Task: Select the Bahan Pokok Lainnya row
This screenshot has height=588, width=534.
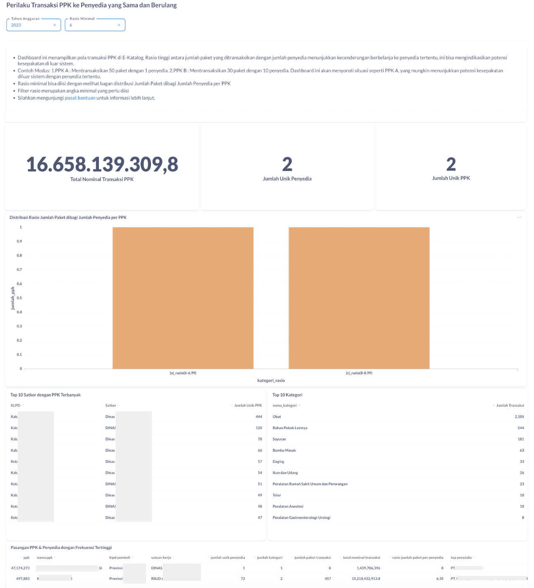Action: [x=398, y=428]
